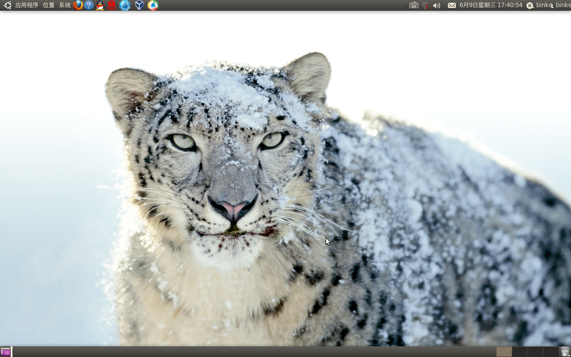The width and height of the screenshot is (571, 357).
Task: Open the wireless network indicator
Action: tap(425, 5)
